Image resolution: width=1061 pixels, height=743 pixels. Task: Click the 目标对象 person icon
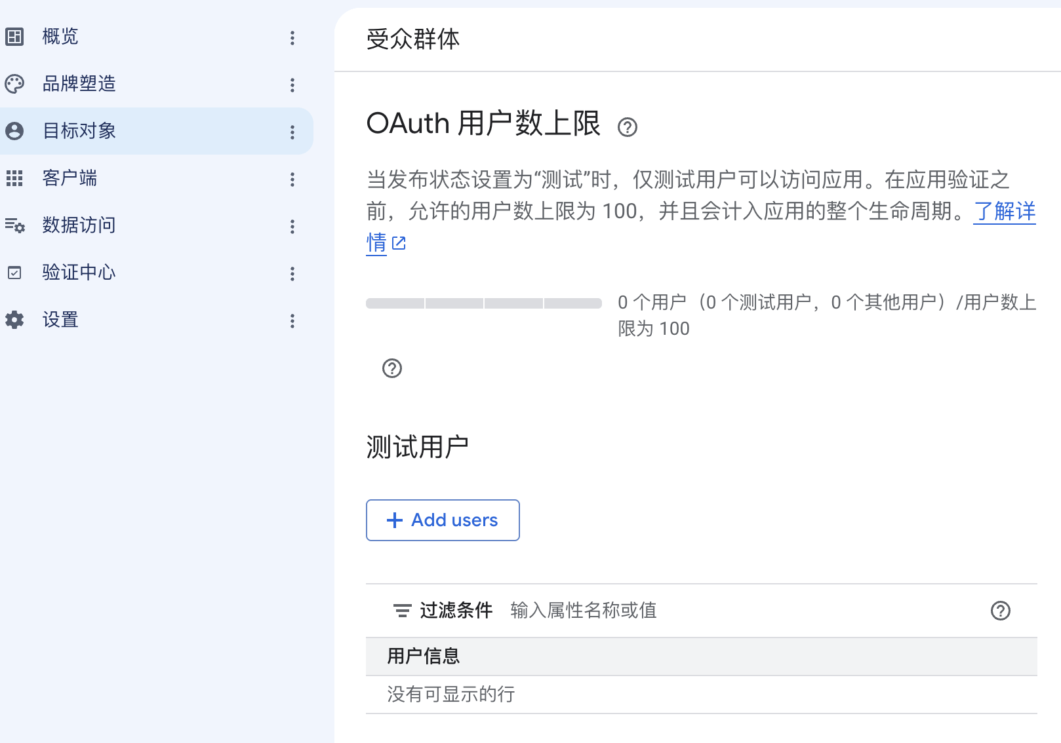(14, 131)
